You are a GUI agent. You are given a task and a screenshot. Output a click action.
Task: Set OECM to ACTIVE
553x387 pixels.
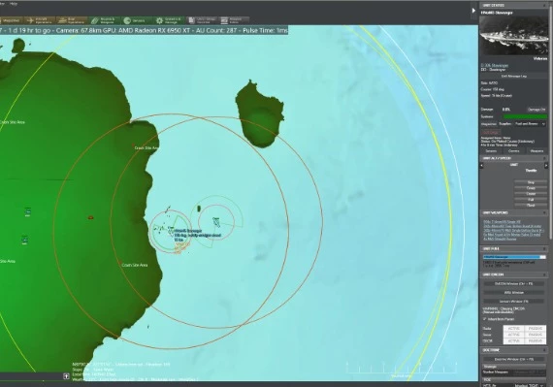coord(513,341)
